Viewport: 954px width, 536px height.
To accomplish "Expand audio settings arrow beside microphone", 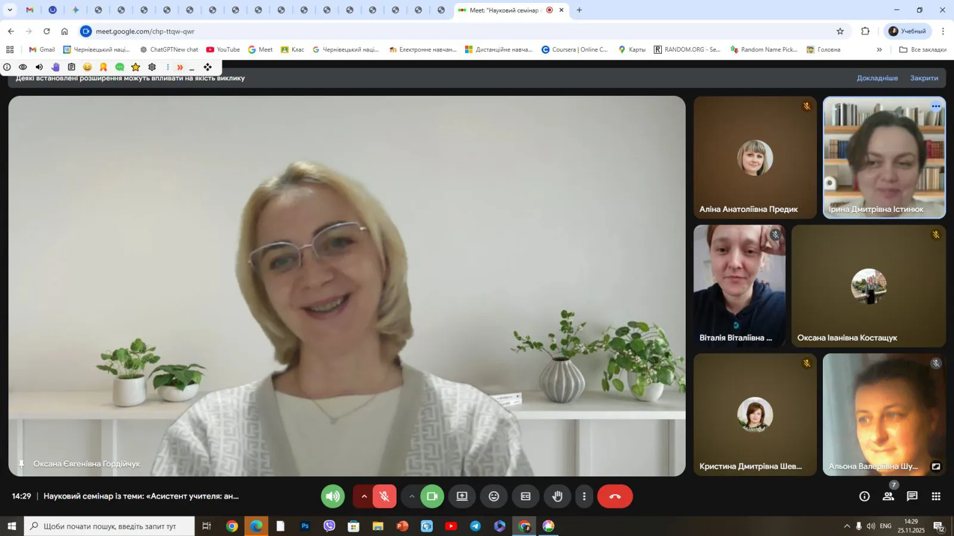I will tap(364, 496).
